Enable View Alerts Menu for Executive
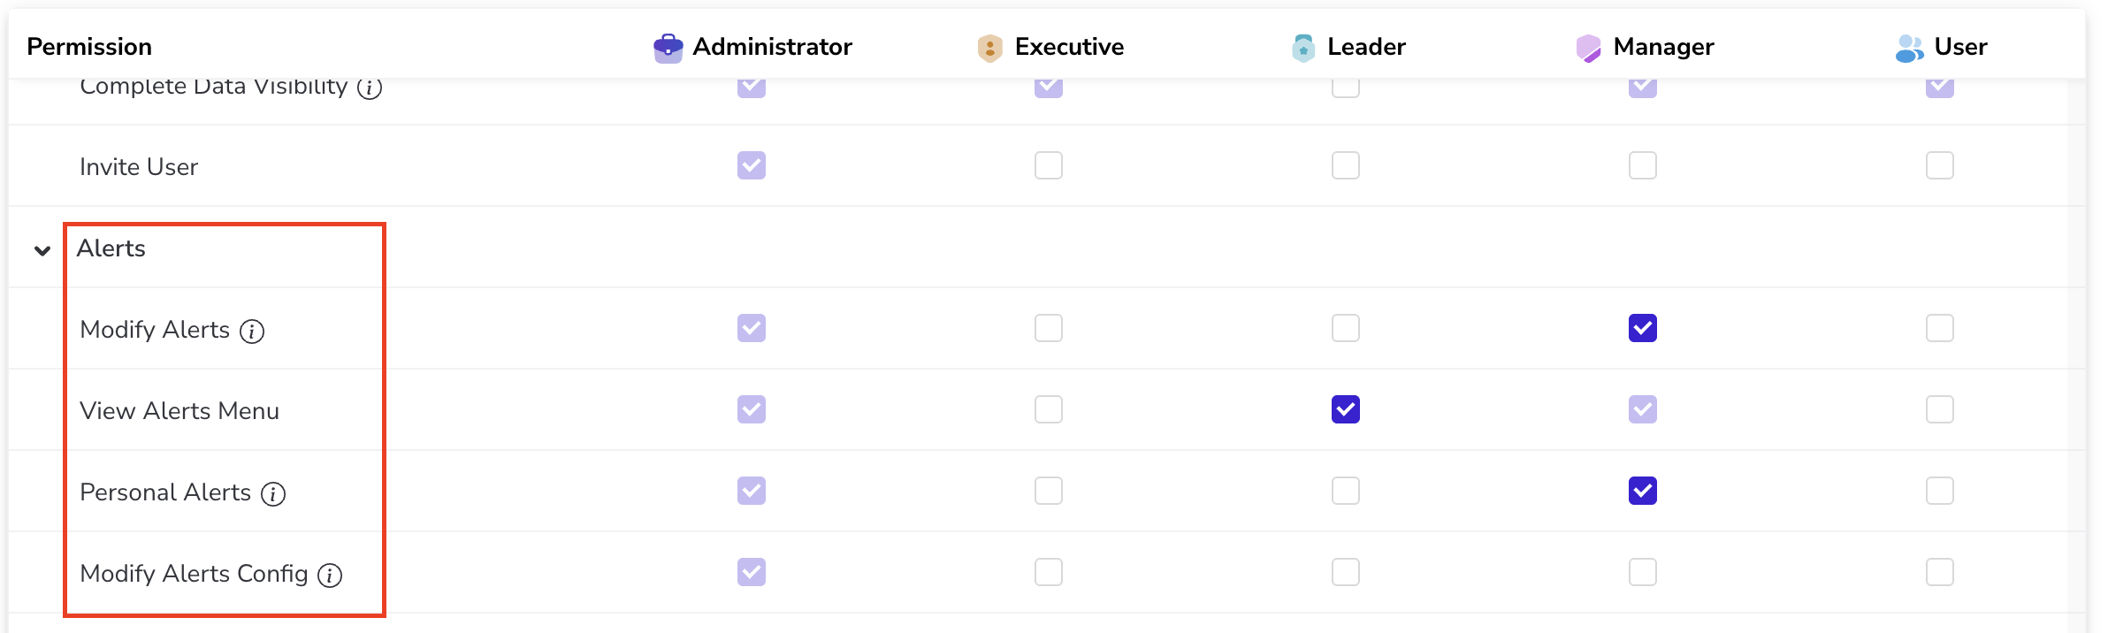This screenshot has width=2108, height=633. point(1048,410)
